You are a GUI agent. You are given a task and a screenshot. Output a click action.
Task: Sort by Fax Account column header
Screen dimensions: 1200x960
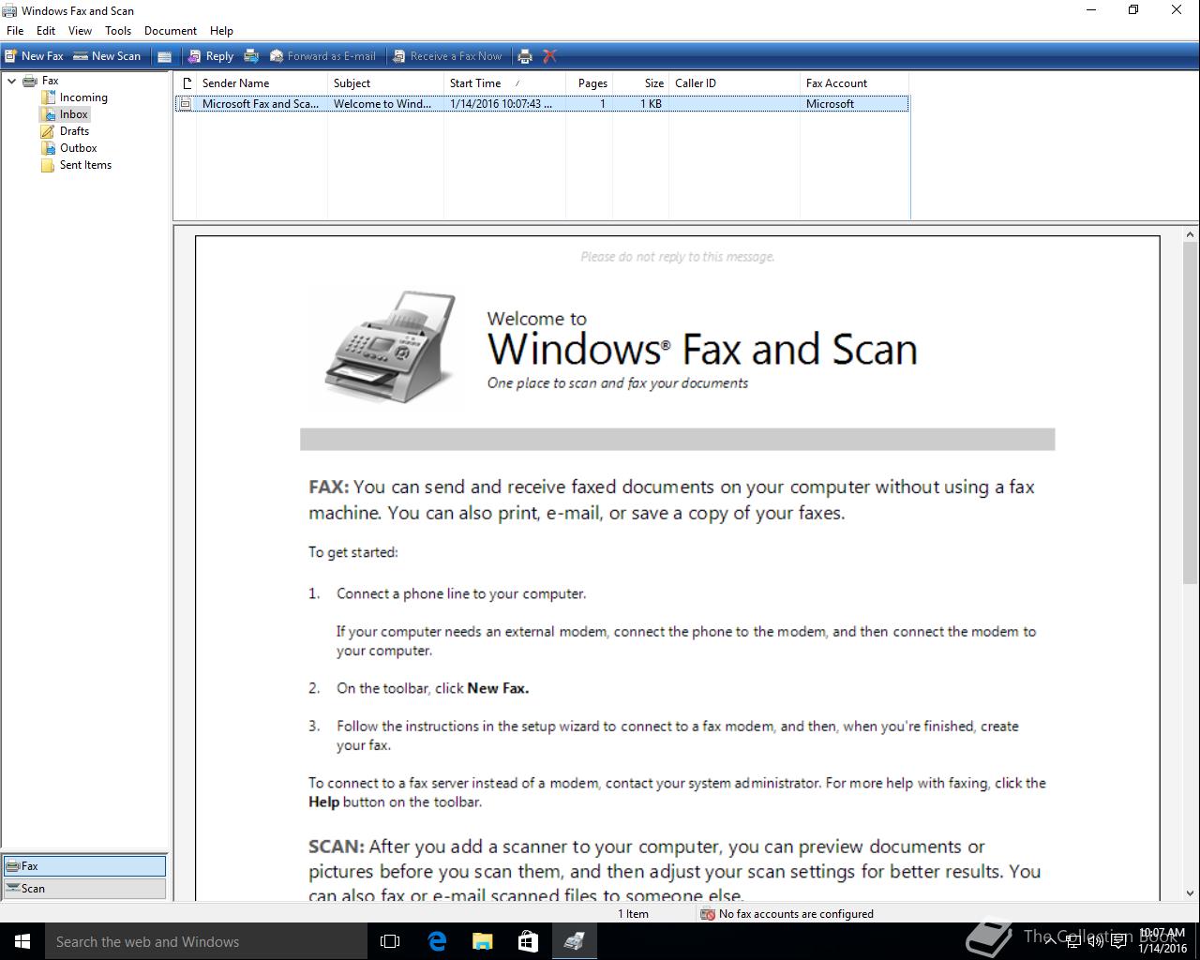point(854,83)
